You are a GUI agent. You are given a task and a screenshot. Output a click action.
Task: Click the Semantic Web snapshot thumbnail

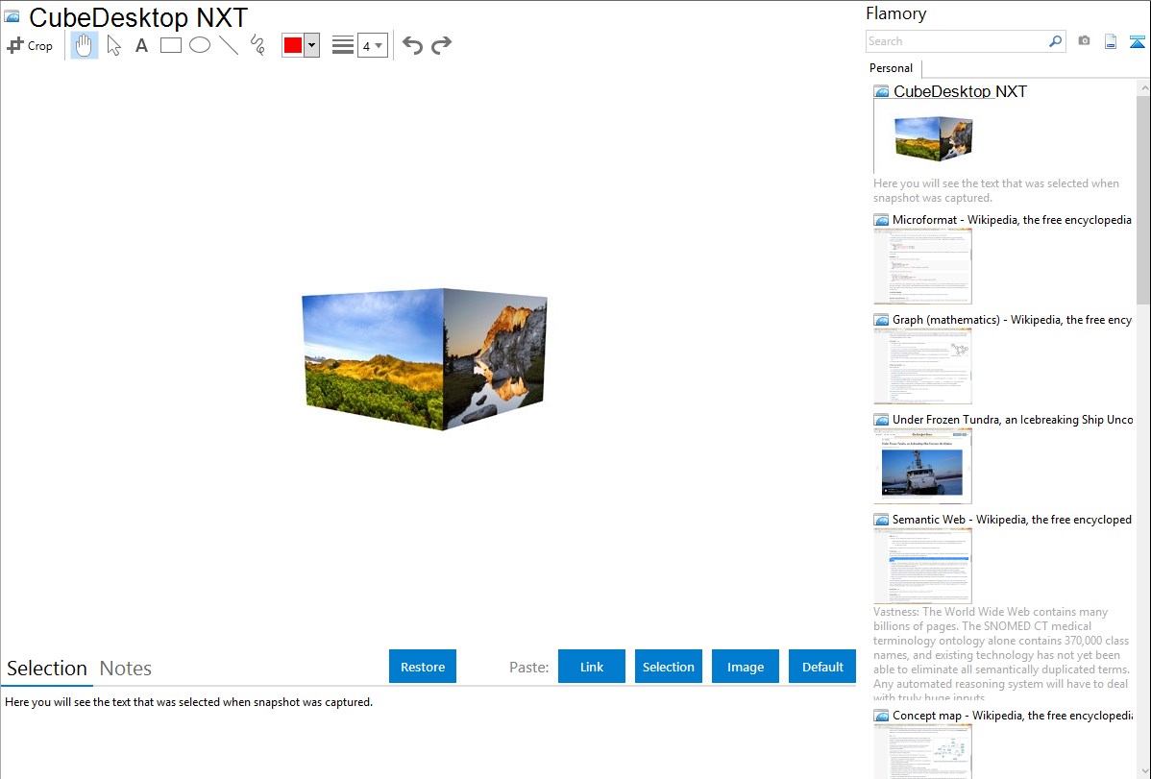tap(922, 566)
